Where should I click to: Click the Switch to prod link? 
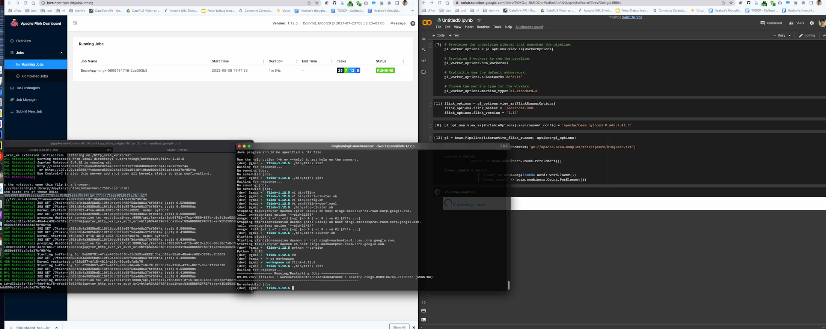pyautogui.click(x=632, y=17)
